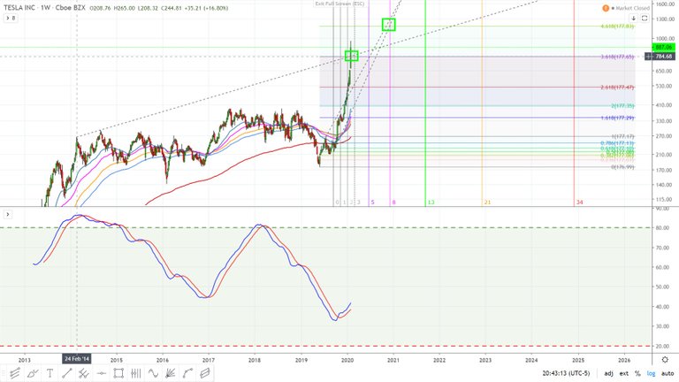Expand the oscillator pane legend arrow
This screenshot has width=679, height=382.
tap(7, 214)
